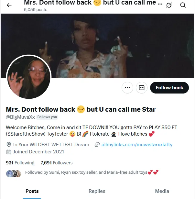View the 7,691 Followers list
196x199 pixels.
(x=57, y=163)
